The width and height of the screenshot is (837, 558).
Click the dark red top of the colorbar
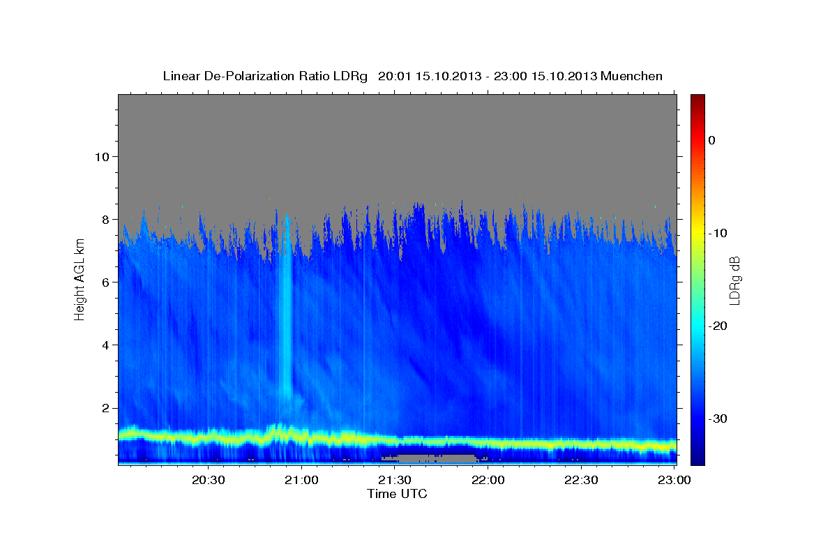click(x=697, y=101)
